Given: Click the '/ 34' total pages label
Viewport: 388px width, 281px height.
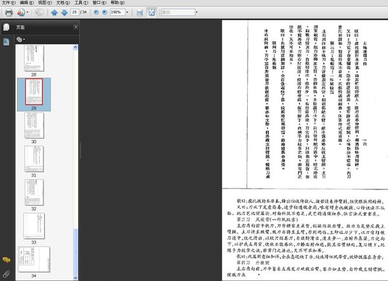Looking at the screenshot, I should [83, 12].
